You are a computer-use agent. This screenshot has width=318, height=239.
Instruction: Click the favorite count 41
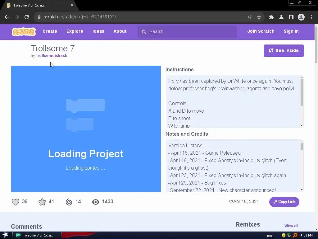coord(51,202)
